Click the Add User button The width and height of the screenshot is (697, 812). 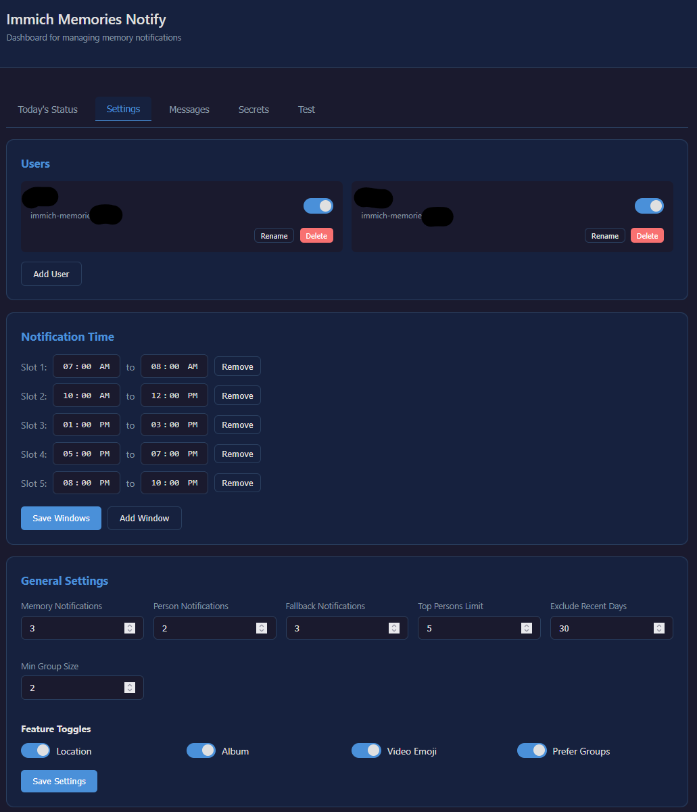coord(51,274)
